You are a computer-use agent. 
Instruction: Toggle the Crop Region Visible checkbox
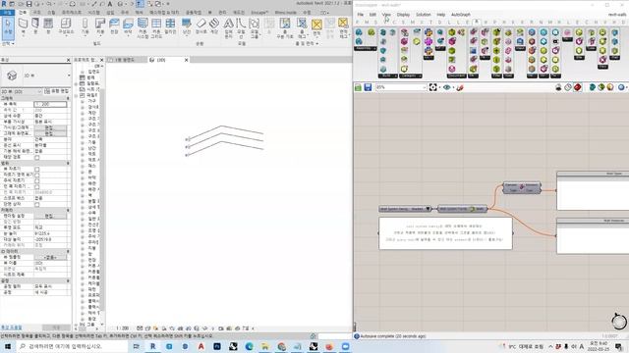(x=37, y=175)
